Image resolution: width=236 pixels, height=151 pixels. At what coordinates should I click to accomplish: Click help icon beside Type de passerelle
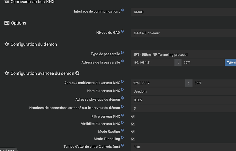(122, 52)
